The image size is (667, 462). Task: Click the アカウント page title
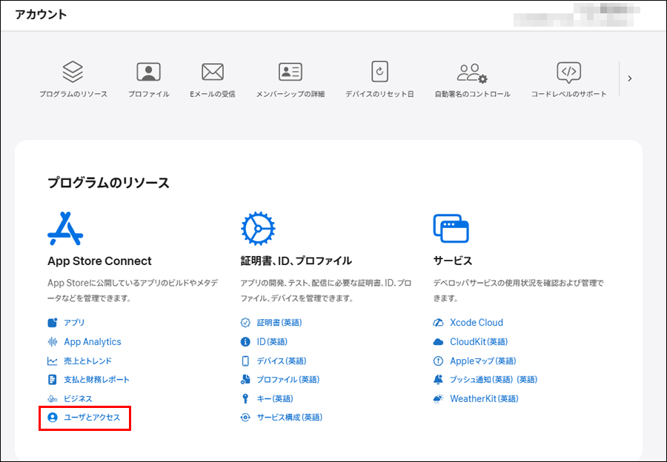[41, 15]
